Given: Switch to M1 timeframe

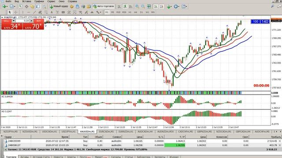Looking at the screenshot, I should click(107, 12).
